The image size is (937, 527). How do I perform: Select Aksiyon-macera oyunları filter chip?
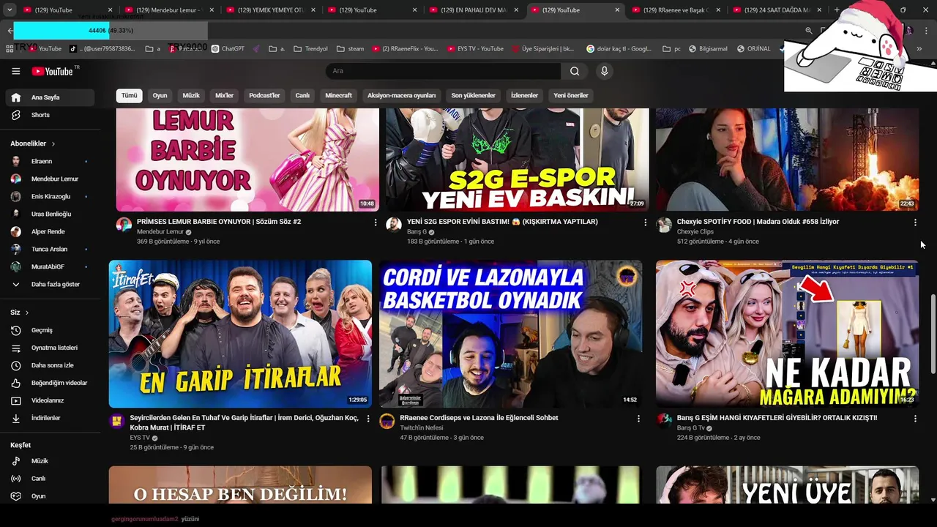tap(401, 96)
